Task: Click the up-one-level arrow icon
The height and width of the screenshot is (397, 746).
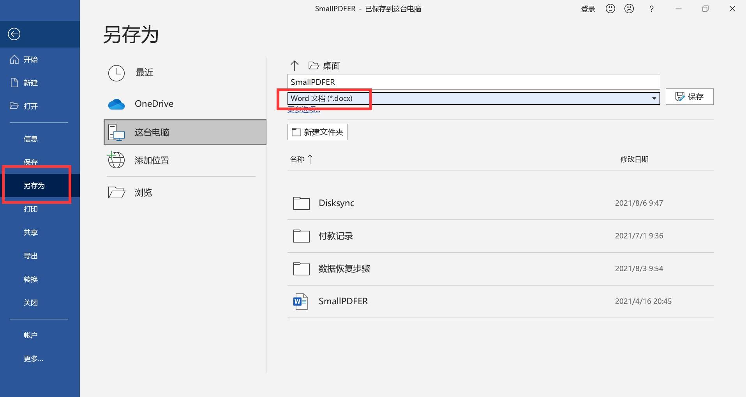Action: pos(295,65)
